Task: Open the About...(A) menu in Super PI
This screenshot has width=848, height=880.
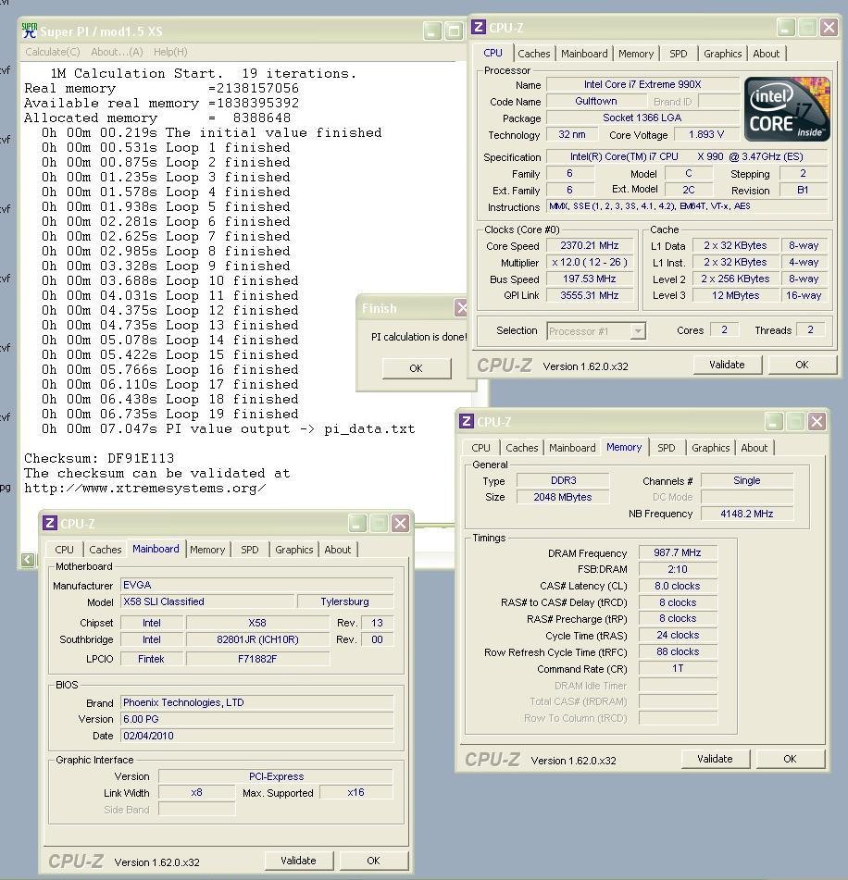Action: pos(117,52)
